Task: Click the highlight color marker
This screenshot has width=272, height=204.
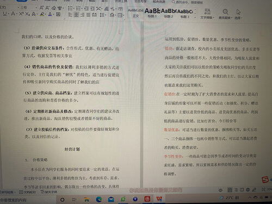Action: (x=42, y=14)
